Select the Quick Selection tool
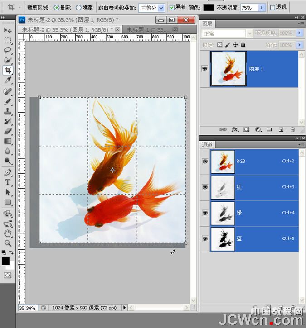 (x=8, y=60)
